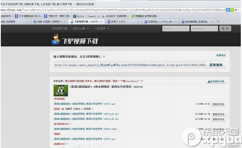Click the help question mark beside 获取视频 instruction

104,56
